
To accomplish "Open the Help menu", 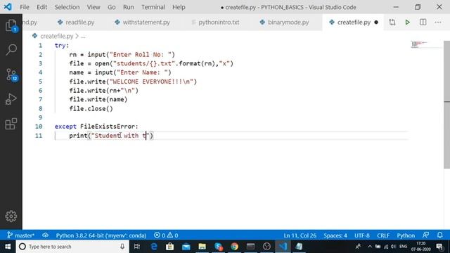I will click(x=179, y=7).
